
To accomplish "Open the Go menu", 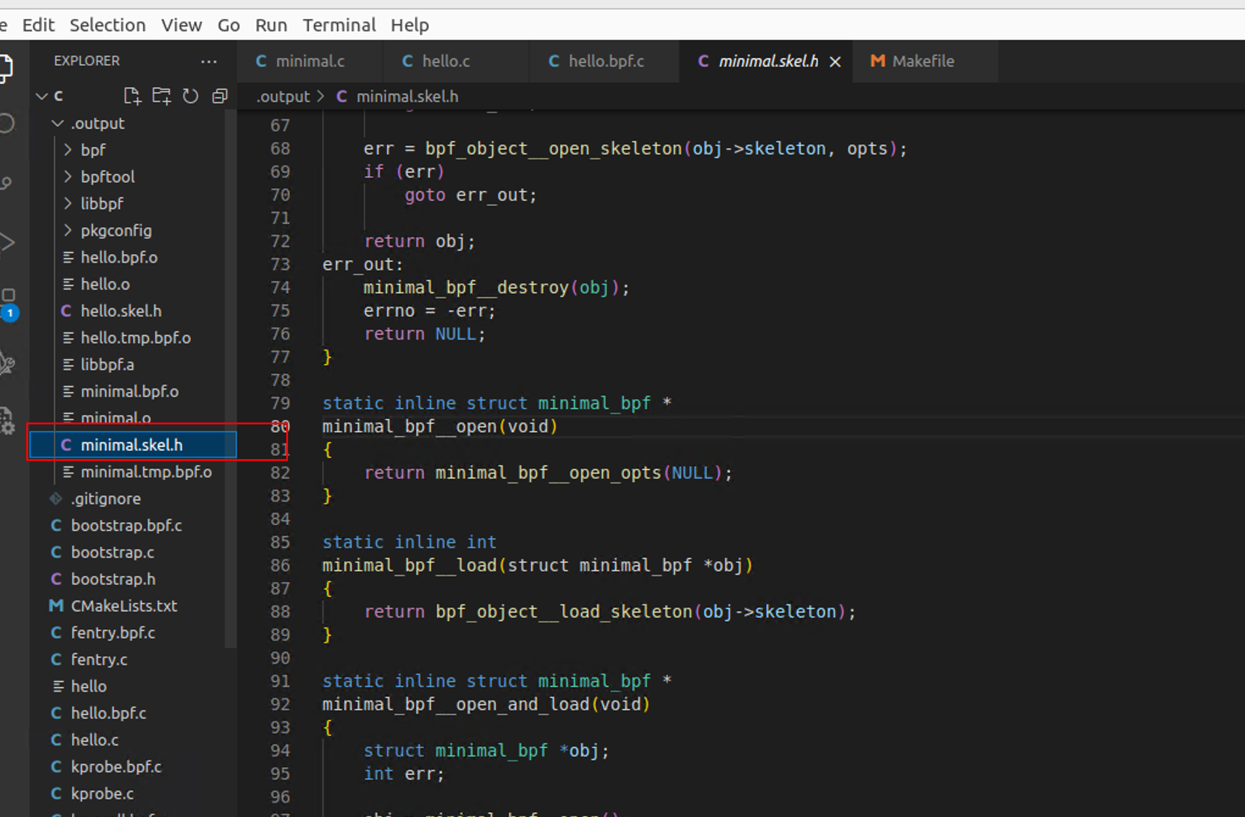I will 228,25.
